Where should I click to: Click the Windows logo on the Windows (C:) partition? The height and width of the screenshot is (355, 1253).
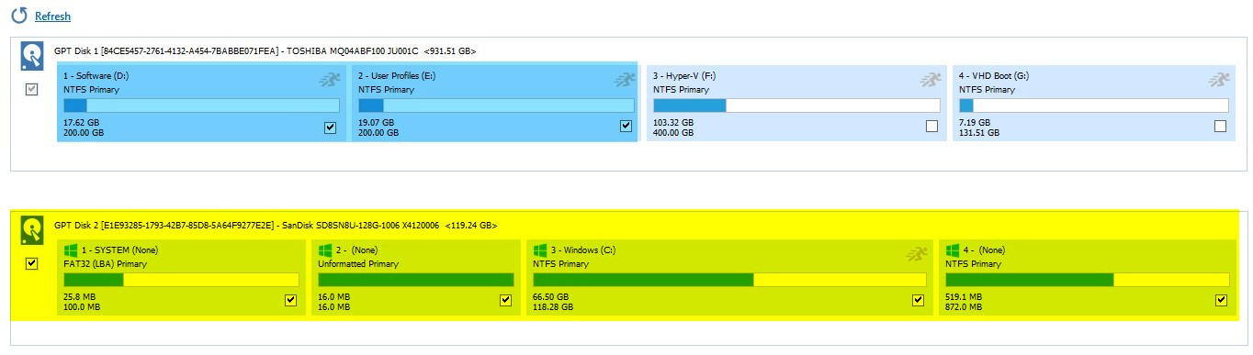(x=540, y=250)
